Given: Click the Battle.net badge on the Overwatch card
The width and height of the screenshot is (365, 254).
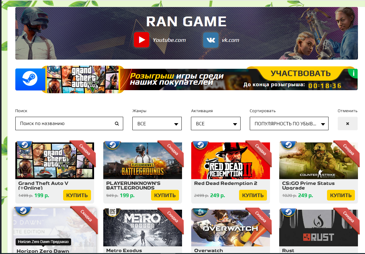Looking at the screenshot, I should point(200,212).
